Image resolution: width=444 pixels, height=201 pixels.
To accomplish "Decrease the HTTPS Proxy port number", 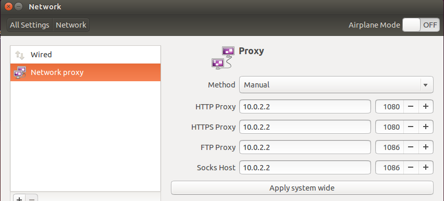I will click(411, 127).
